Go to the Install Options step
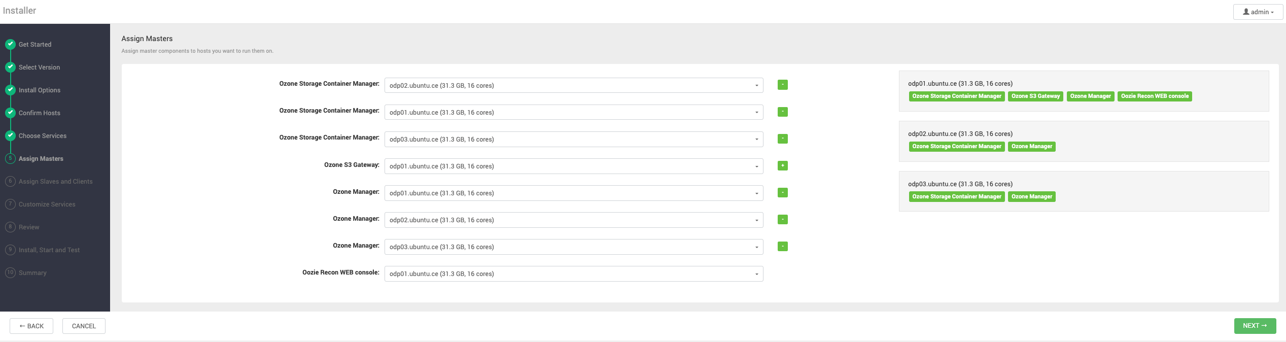Image resolution: width=1286 pixels, height=342 pixels. click(x=40, y=90)
